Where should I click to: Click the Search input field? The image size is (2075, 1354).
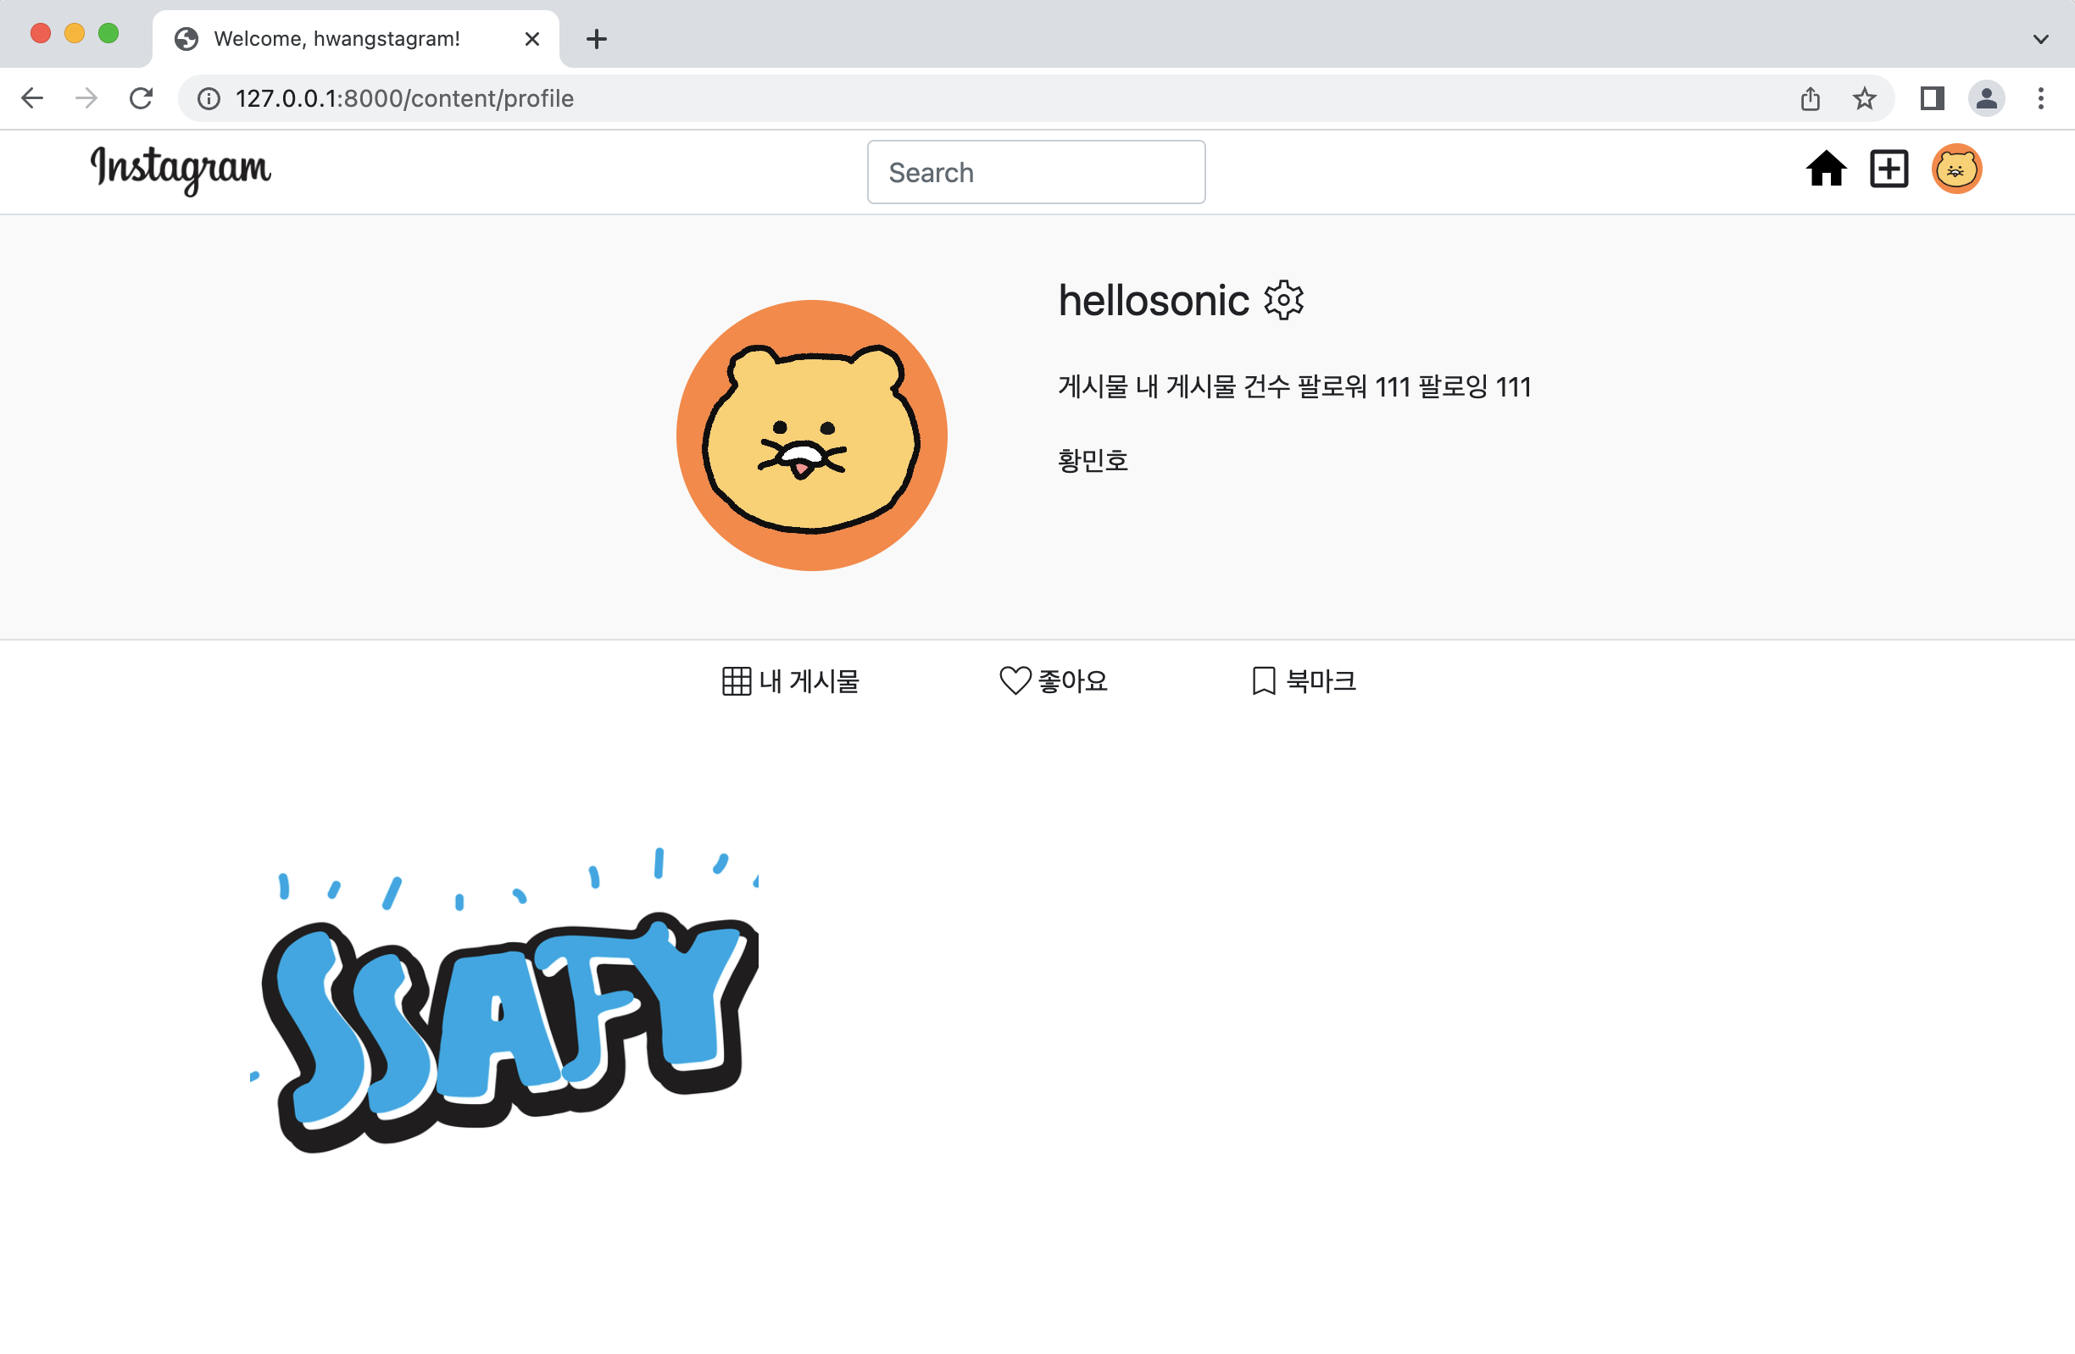pyautogui.click(x=1036, y=173)
